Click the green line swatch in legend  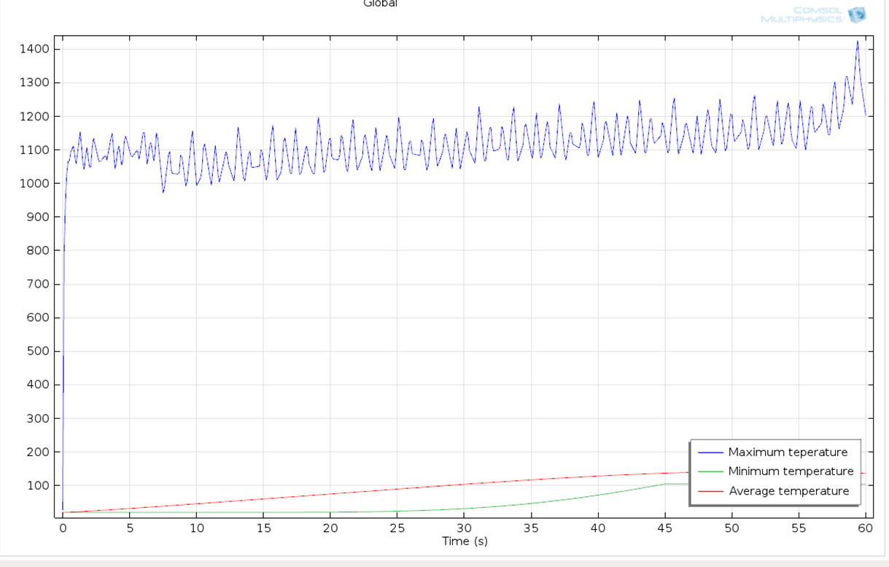coord(710,471)
